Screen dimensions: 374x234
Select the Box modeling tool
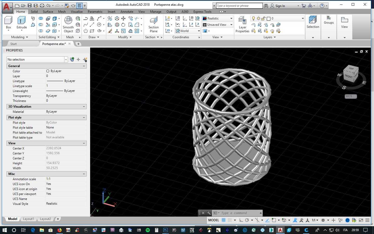[x=8, y=23]
